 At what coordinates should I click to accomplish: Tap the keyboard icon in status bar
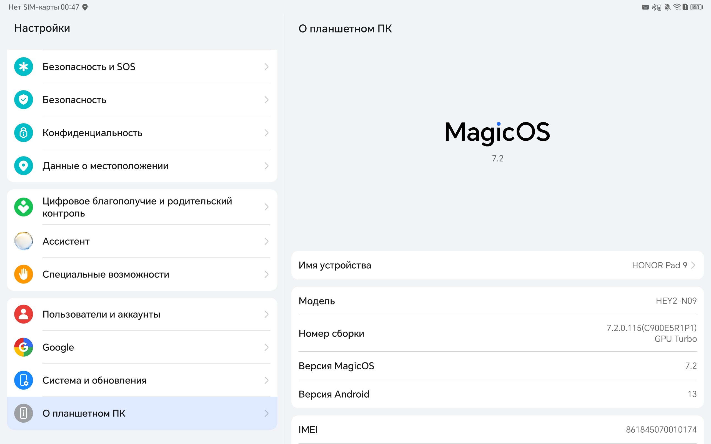coord(645,7)
